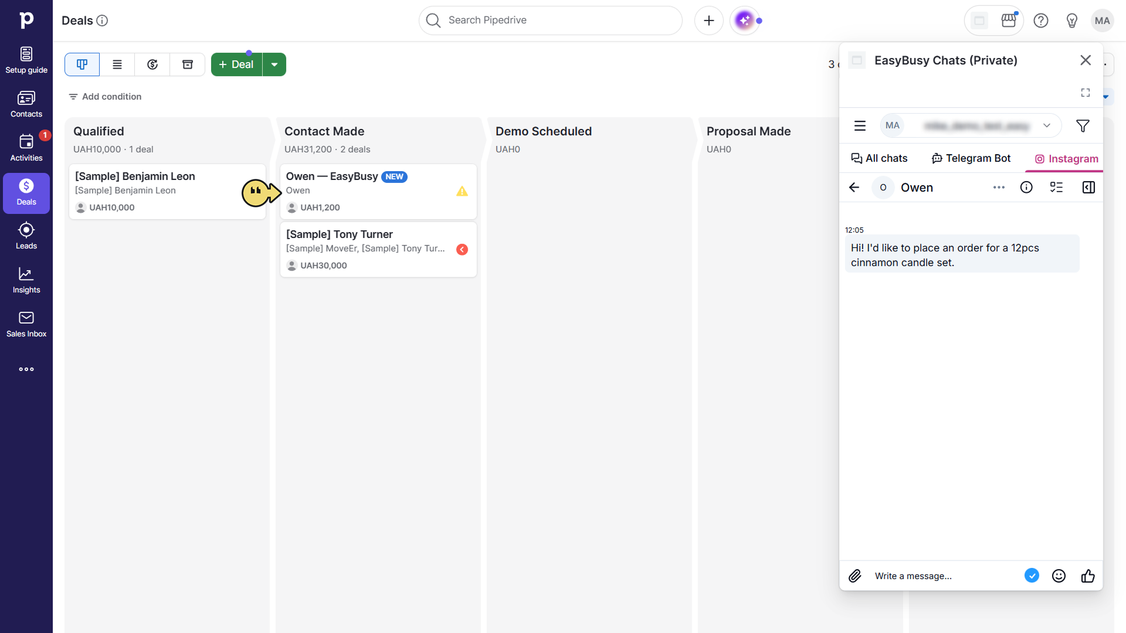Click overdue activity icon on Tony Turner deal

462,250
